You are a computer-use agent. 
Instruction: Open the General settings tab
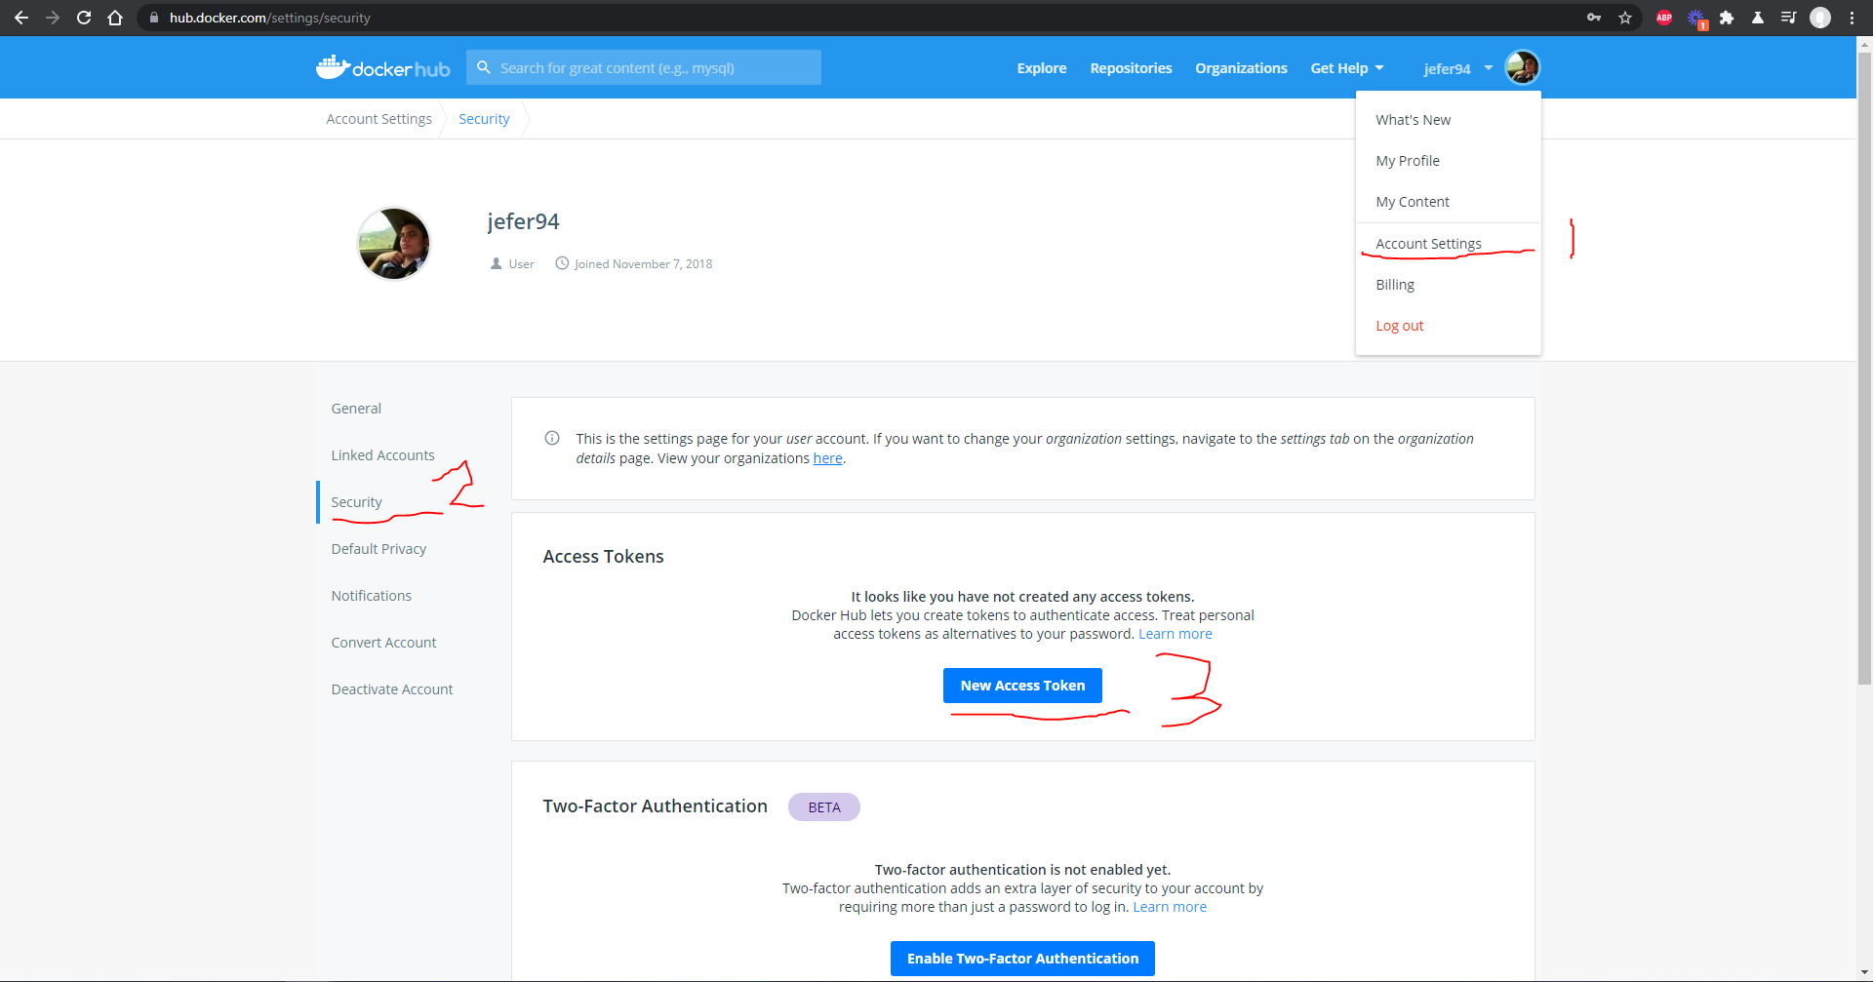[x=356, y=409]
